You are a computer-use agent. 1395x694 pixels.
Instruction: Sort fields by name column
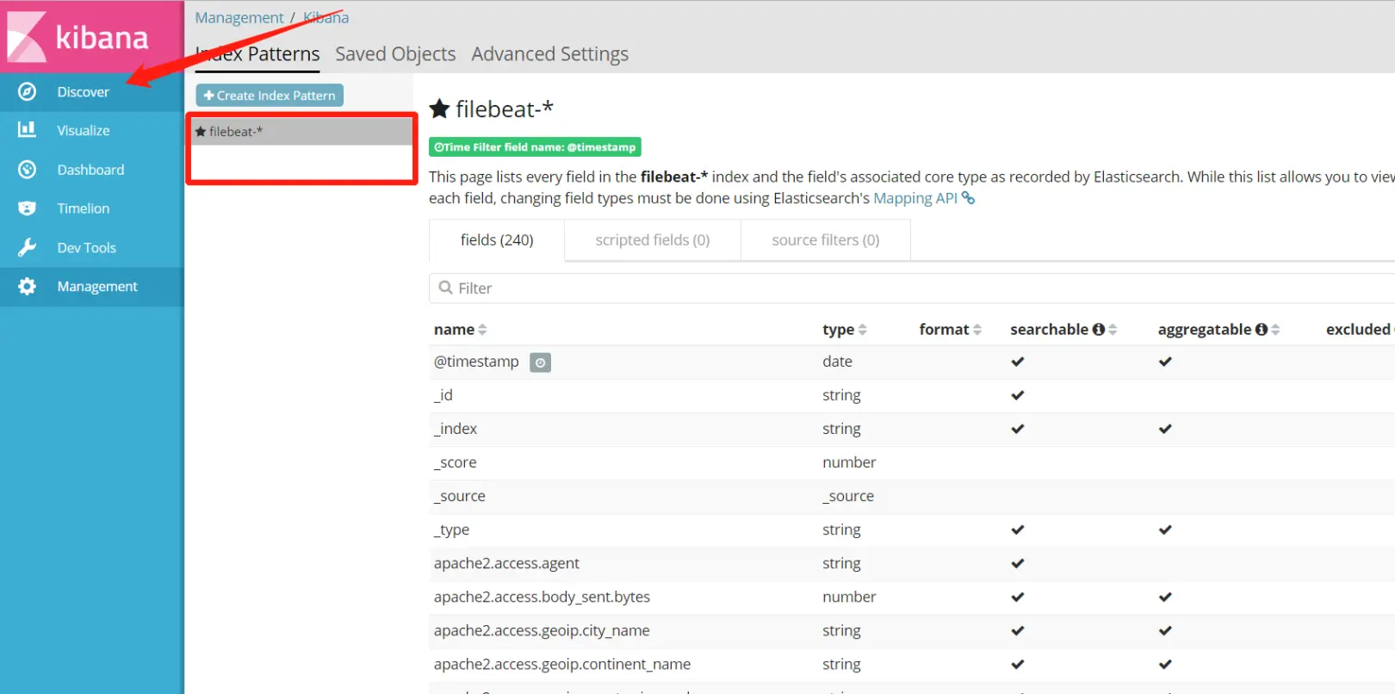pyautogui.click(x=460, y=330)
